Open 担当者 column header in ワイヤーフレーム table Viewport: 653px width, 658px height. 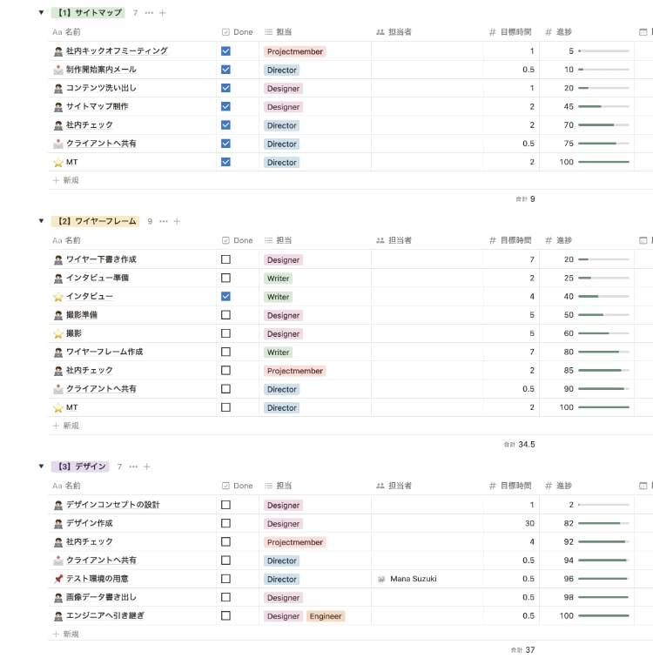point(394,240)
